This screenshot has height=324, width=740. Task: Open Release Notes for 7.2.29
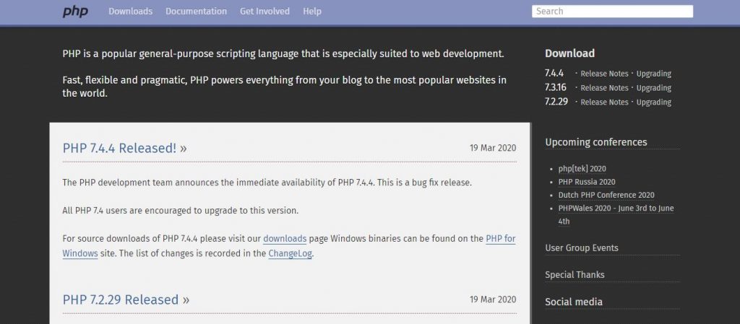604,102
